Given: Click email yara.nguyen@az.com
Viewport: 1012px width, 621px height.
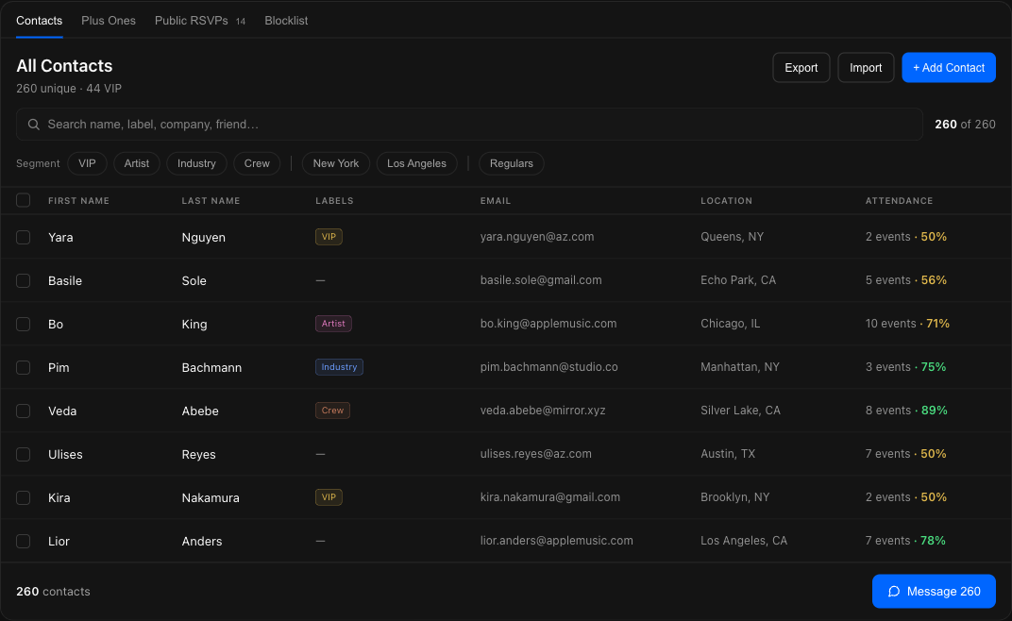Looking at the screenshot, I should (537, 237).
